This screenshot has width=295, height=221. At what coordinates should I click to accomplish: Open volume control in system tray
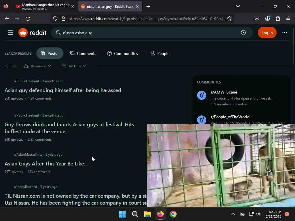click(x=258, y=214)
